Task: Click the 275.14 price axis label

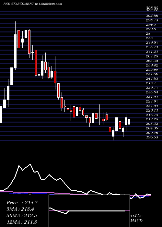Action: [152, 47]
